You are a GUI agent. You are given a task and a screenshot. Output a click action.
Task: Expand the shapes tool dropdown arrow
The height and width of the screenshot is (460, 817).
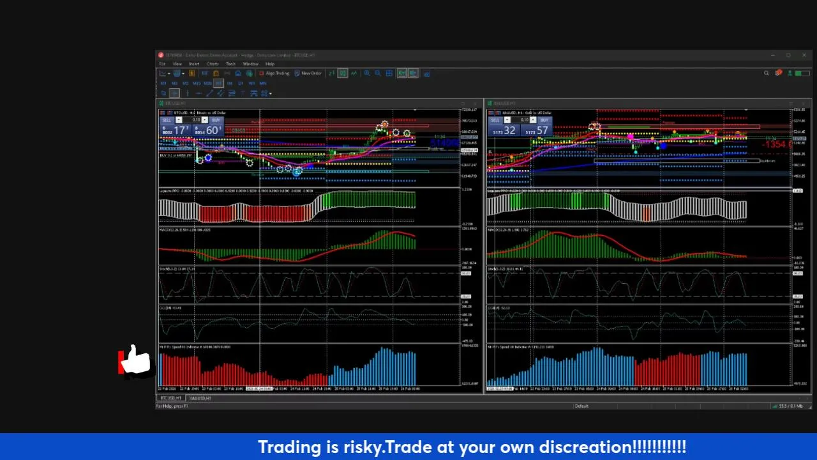pyautogui.click(x=270, y=94)
